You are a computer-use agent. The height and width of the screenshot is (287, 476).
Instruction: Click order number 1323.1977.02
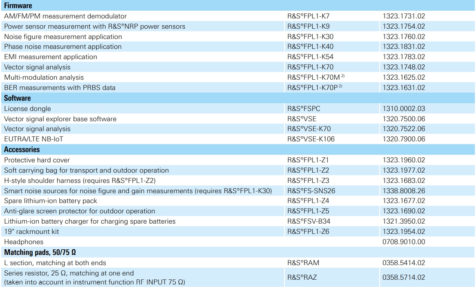click(404, 170)
